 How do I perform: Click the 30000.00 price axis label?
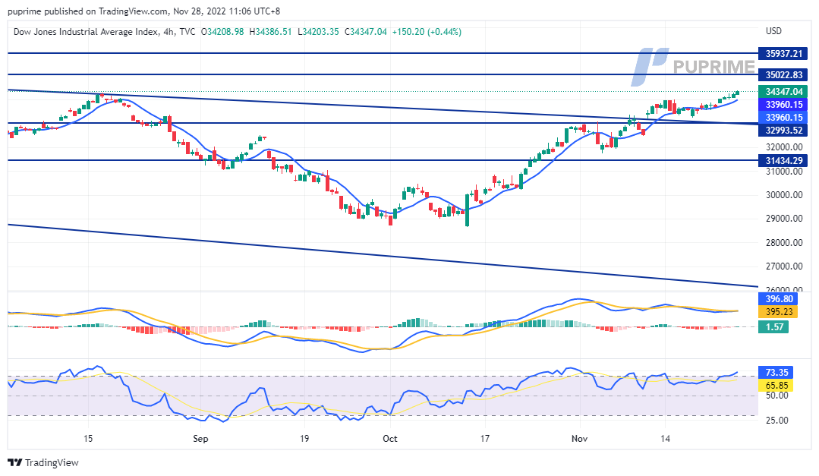784,195
